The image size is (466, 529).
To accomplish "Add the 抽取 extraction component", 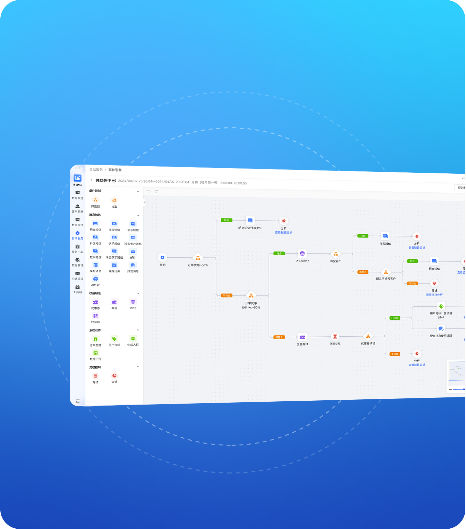I will tap(114, 202).
